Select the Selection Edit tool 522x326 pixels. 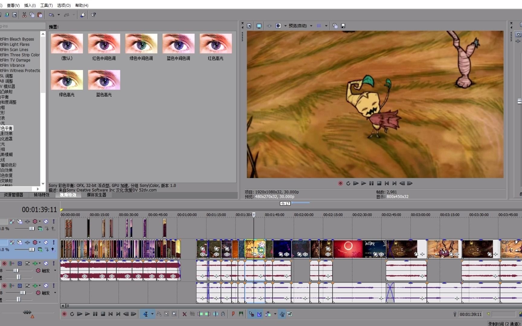[x=166, y=314]
